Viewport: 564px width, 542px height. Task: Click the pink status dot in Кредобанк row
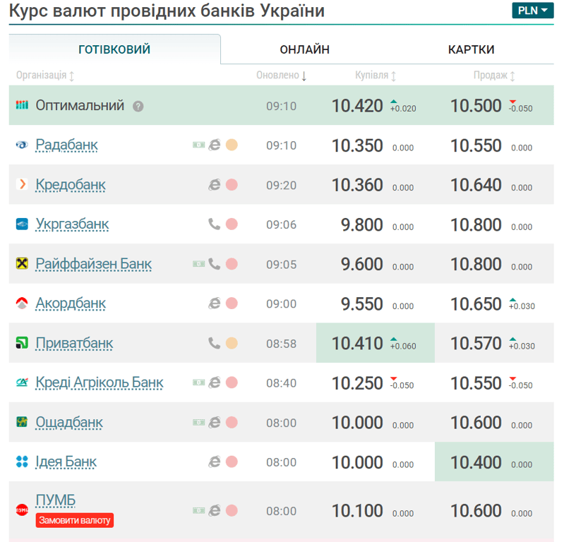click(232, 184)
